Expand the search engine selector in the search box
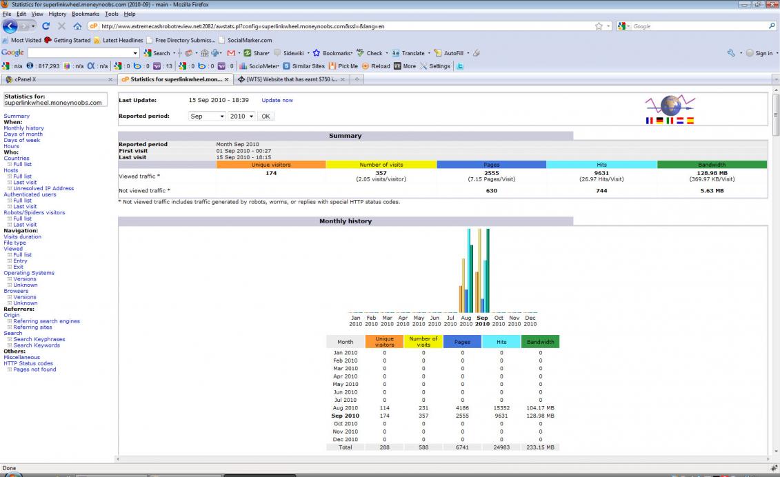 click(623, 26)
